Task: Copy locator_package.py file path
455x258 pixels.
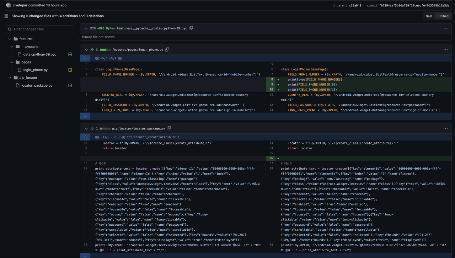Action: [x=169, y=128]
